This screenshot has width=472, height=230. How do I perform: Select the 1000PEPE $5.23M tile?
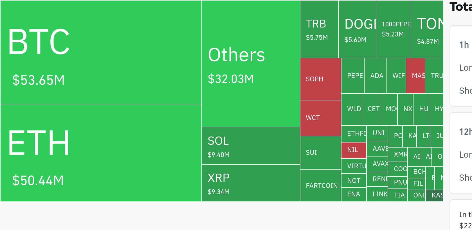(x=393, y=29)
